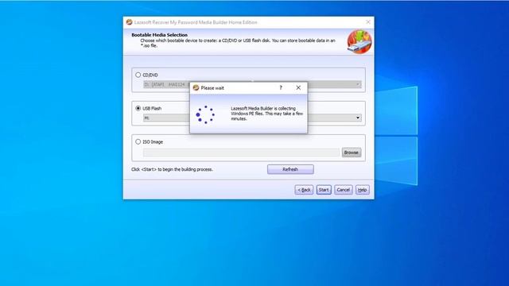
Task: Click the spinning loading indicator
Action: coord(205,114)
